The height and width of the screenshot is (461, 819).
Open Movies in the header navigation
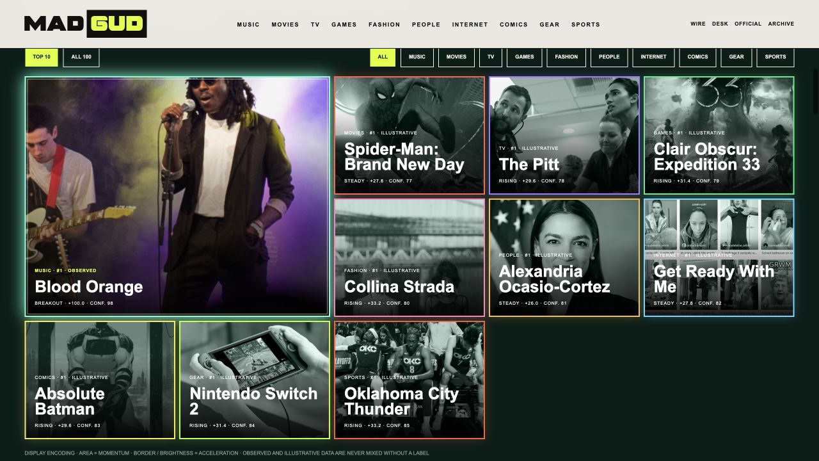285,24
